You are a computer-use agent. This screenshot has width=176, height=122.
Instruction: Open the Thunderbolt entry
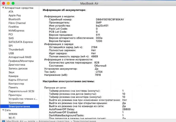pos(16,50)
